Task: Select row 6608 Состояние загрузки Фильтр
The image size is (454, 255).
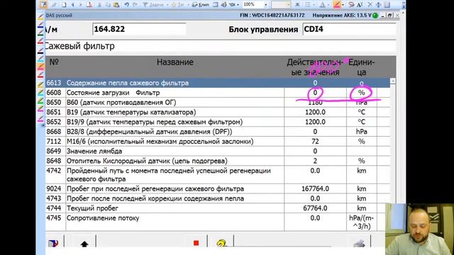Action: (x=218, y=93)
